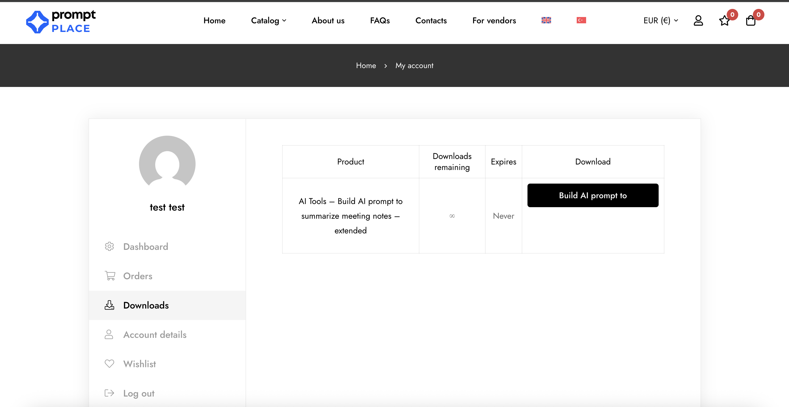The image size is (789, 407).
Task: Click the Home breadcrumb link
Action: pos(366,65)
